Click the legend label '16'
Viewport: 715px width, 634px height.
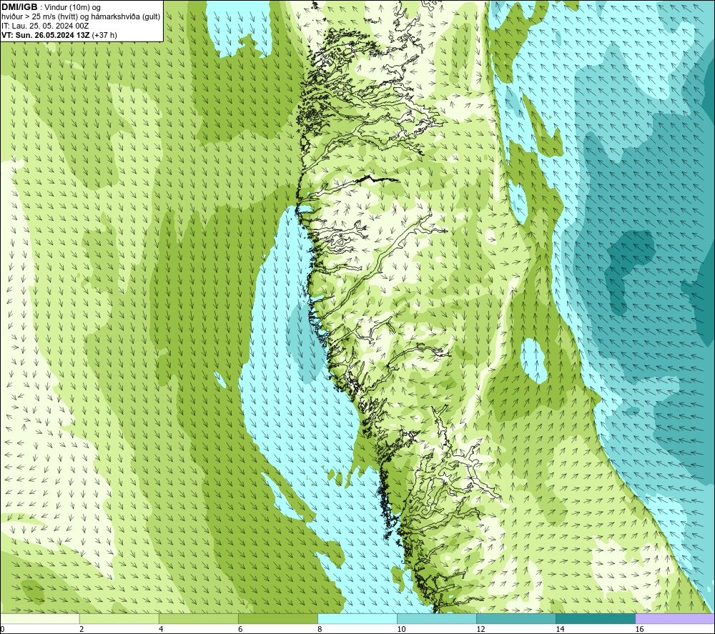pyautogui.click(x=639, y=629)
